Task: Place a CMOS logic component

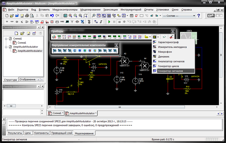Action: 37,22
